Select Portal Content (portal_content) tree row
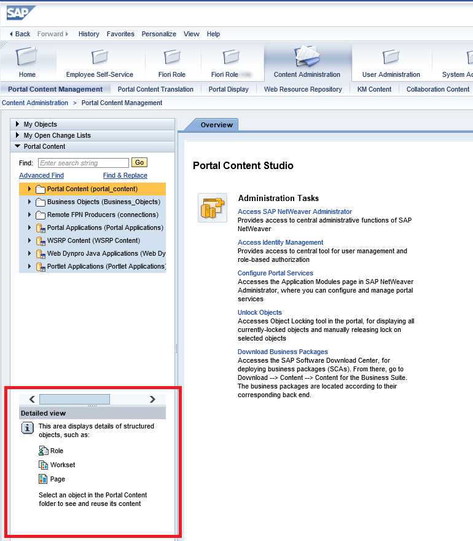473x541 pixels. [x=92, y=189]
